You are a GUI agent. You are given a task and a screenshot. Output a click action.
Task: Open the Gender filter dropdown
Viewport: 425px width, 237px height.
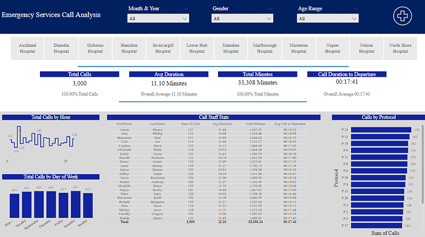pyautogui.click(x=242, y=18)
